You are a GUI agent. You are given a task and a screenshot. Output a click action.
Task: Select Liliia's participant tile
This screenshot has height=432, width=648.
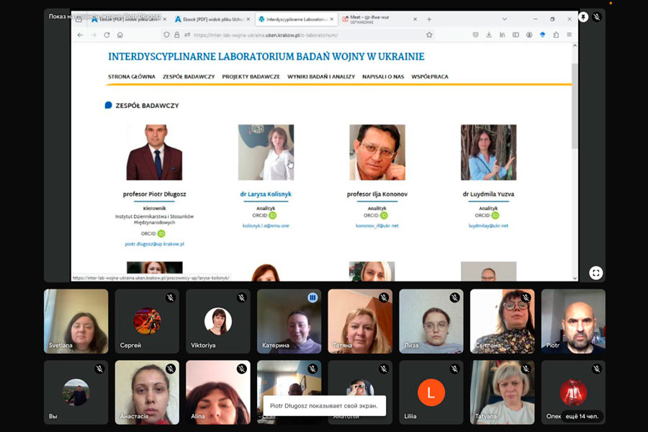click(431, 392)
